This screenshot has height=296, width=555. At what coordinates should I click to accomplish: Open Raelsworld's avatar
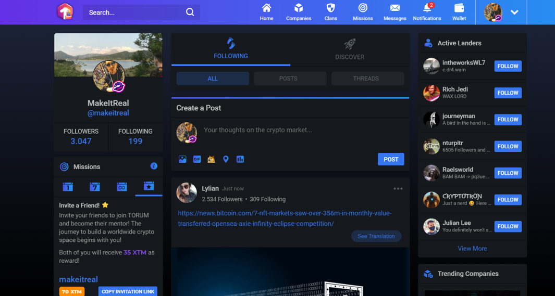click(x=431, y=173)
